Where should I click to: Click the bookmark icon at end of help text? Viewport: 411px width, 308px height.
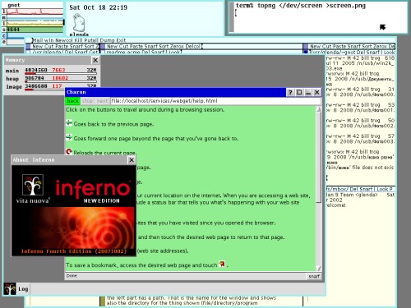click(x=222, y=264)
